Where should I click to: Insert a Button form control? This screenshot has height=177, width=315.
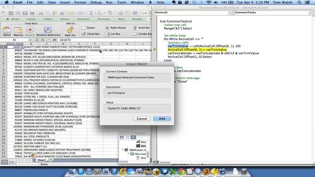(88, 28)
